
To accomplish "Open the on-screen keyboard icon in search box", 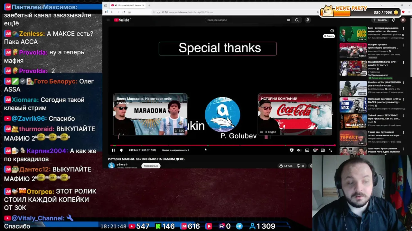I will [x=288, y=20].
